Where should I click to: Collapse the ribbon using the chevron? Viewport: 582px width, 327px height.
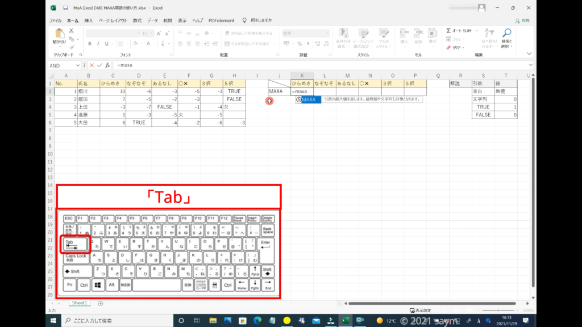(530, 55)
